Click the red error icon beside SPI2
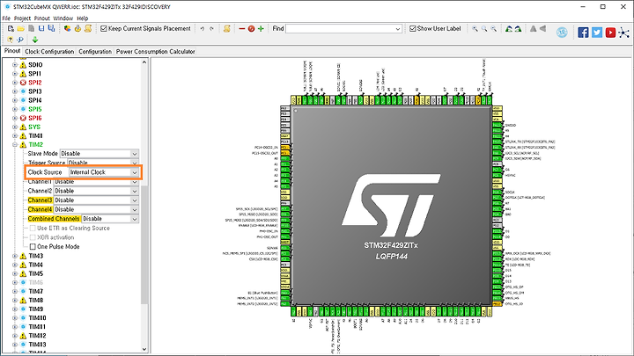This screenshot has width=634, height=356. (x=23, y=83)
